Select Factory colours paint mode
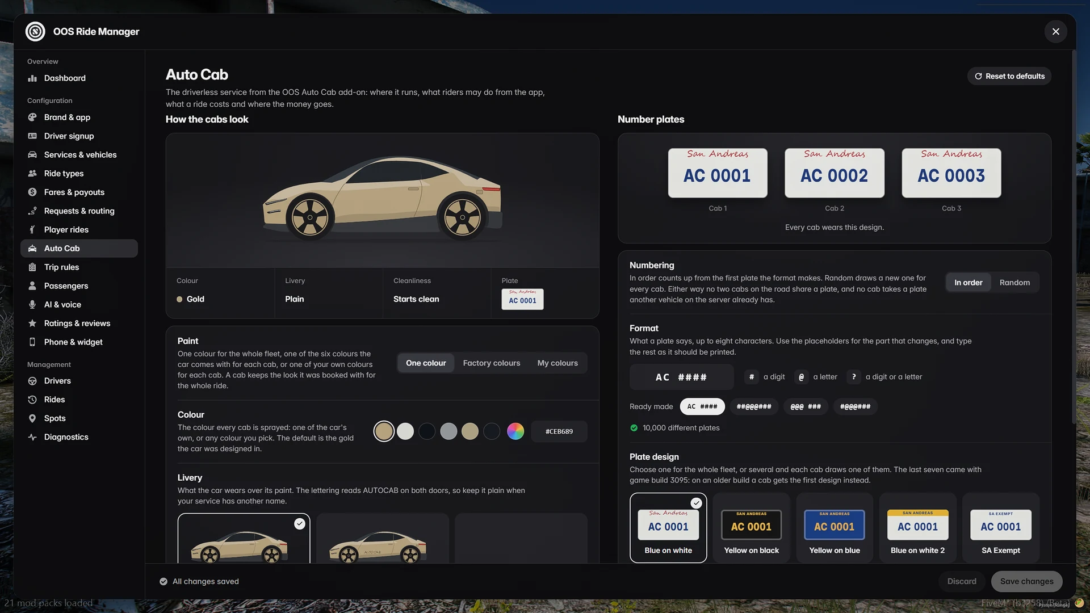Viewport: 1090px width, 613px height. 491,363
